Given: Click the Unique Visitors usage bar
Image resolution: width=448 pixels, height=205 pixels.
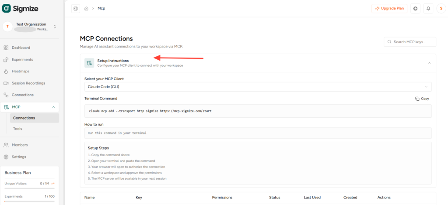Looking at the screenshot, I should [x=29, y=188].
